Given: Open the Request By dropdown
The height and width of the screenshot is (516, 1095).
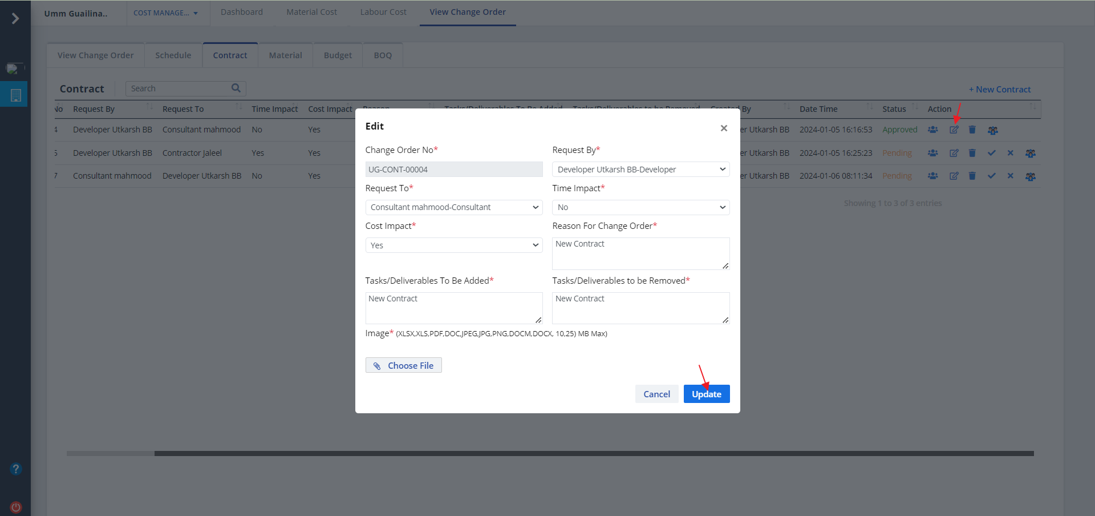Looking at the screenshot, I should (640, 170).
